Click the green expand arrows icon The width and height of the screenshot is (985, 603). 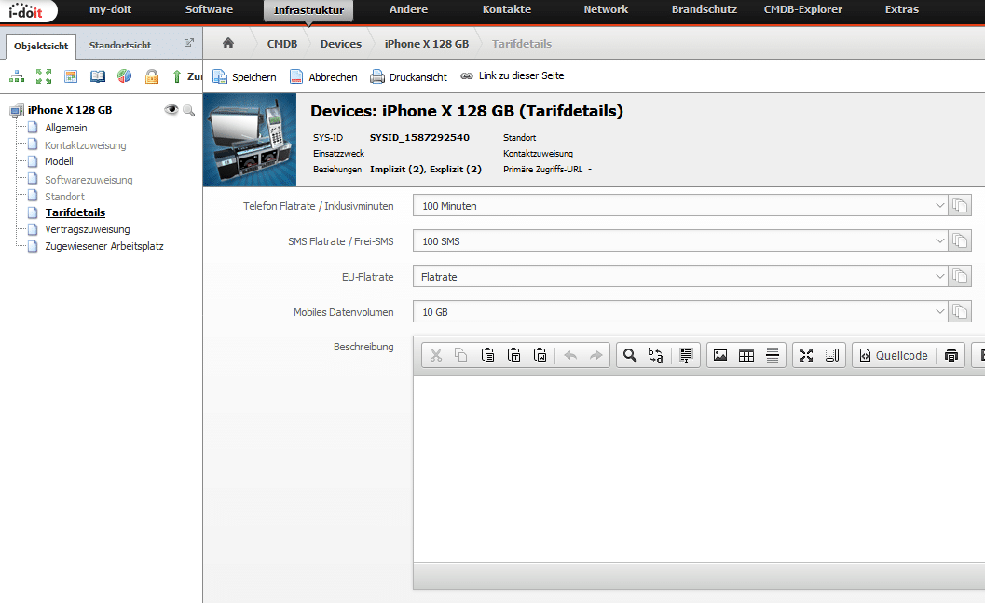point(44,76)
